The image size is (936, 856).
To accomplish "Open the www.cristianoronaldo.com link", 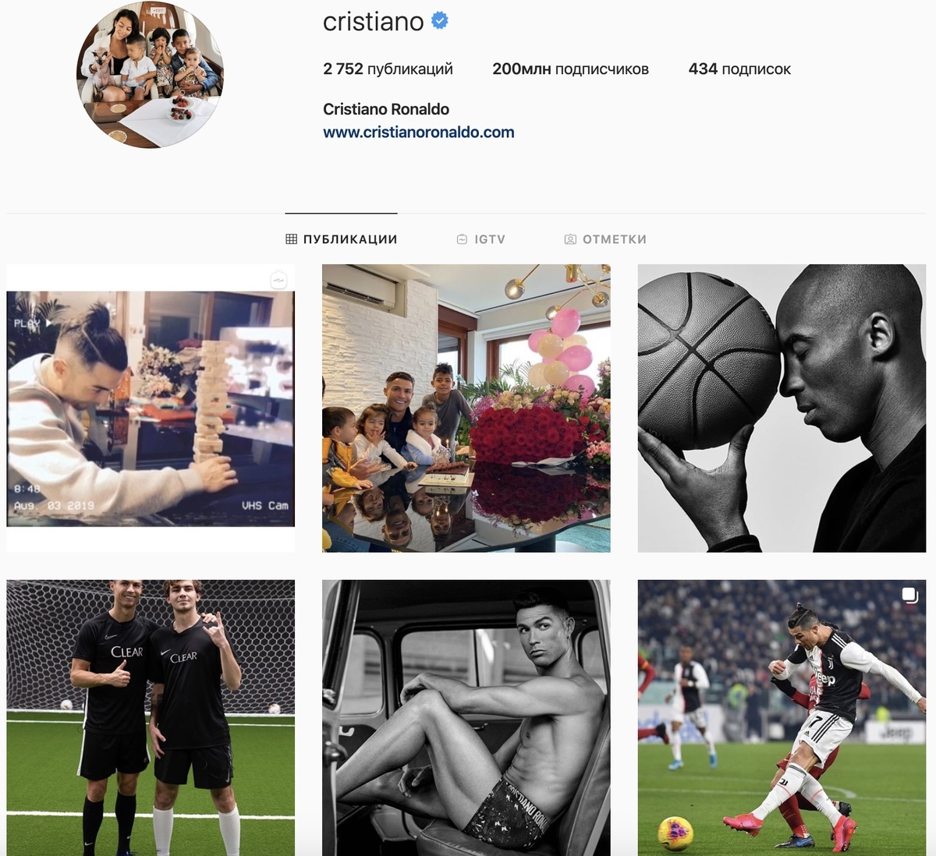I will 419,133.
